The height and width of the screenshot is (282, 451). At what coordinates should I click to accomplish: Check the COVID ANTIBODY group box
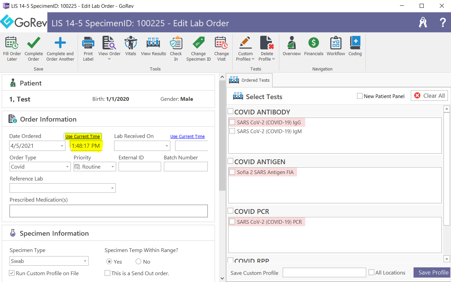click(230, 111)
